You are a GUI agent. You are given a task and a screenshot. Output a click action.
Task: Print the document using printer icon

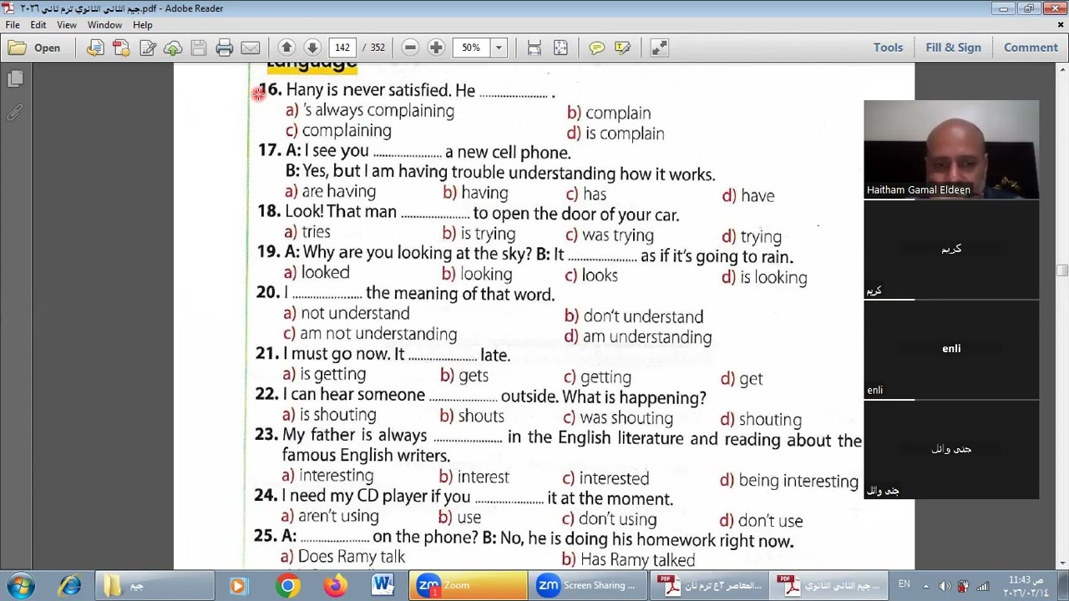pos(224,48)
